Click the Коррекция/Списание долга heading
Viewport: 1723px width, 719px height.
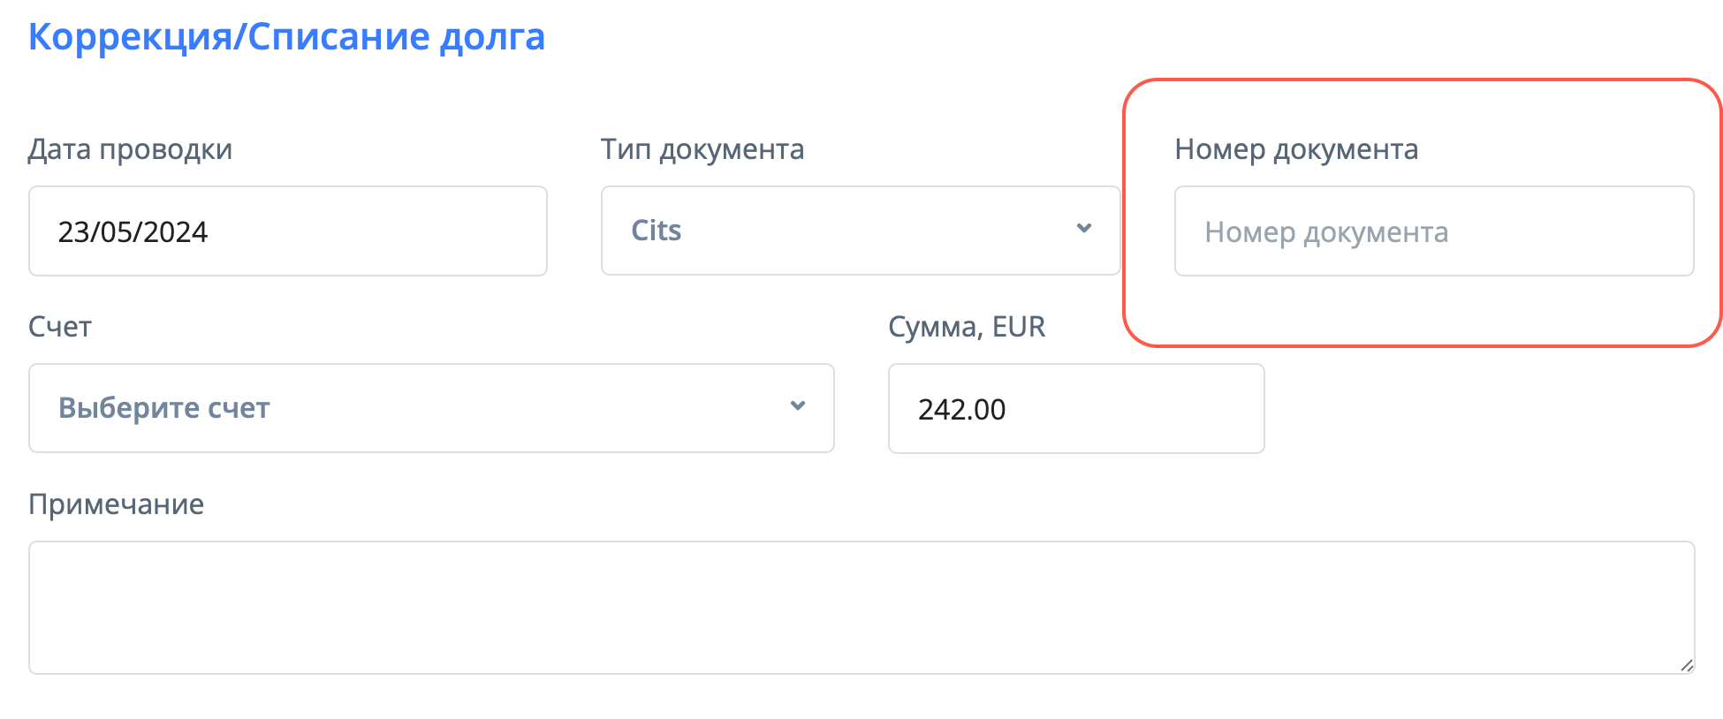tap(286, 37)
